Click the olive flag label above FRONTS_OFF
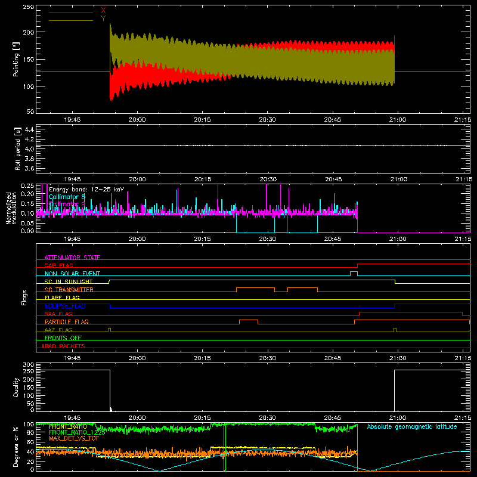Screen dimensions: 477x477 click(58, 330)
